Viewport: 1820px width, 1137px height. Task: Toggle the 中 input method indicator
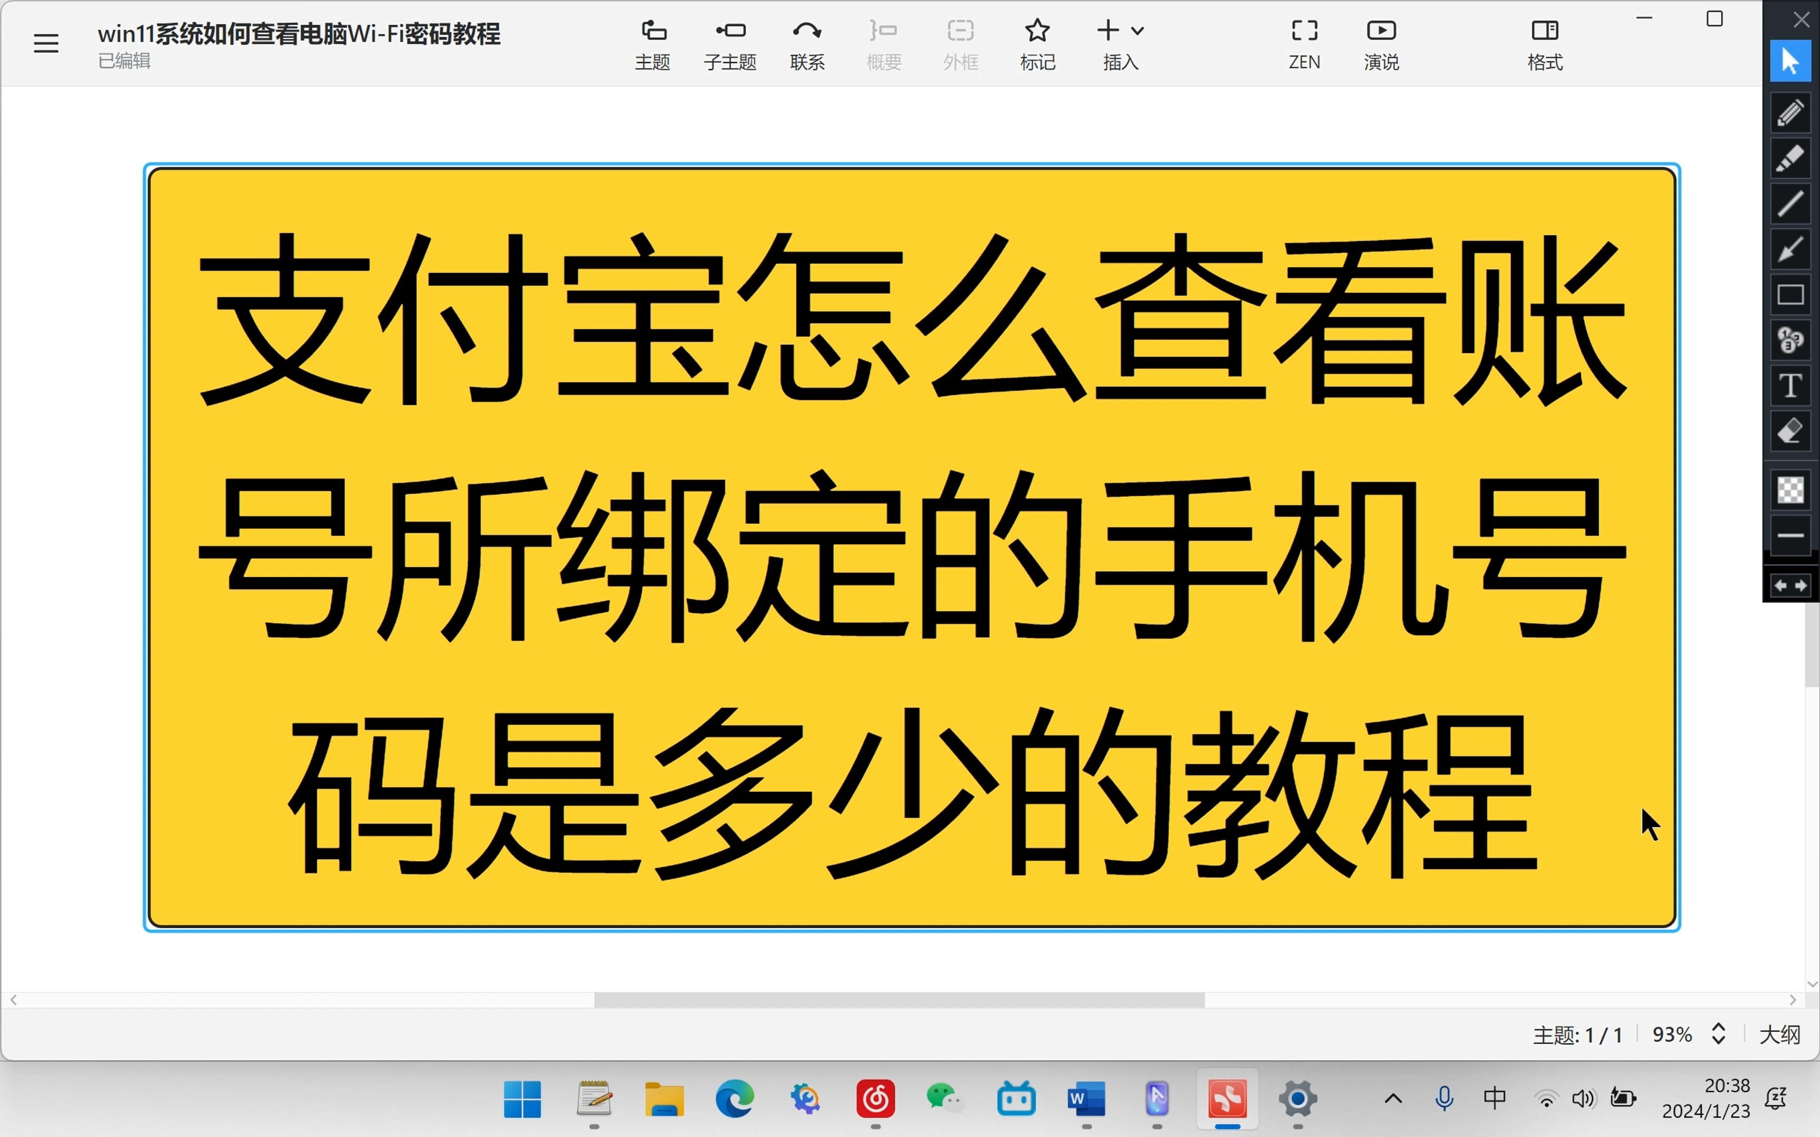[x=1495, y=1099]
